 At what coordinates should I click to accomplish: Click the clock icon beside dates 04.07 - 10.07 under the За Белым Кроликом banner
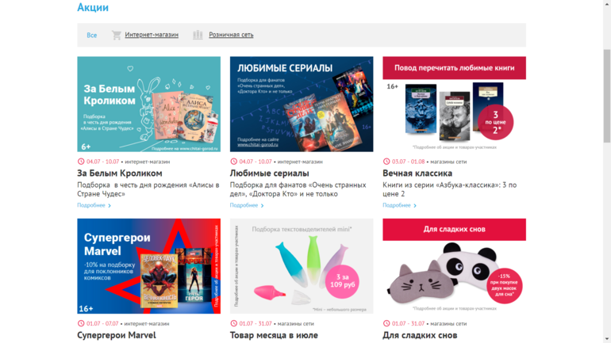point(81,162)
